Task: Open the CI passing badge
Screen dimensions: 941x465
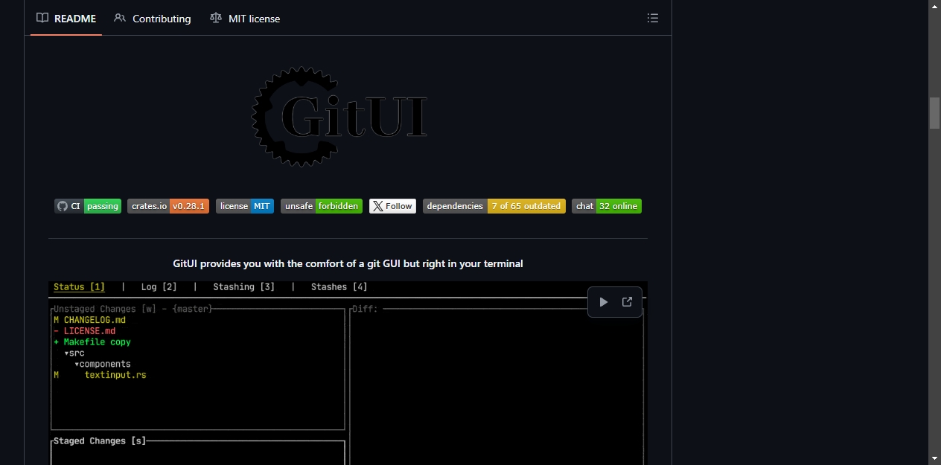Action: [88, 206]
